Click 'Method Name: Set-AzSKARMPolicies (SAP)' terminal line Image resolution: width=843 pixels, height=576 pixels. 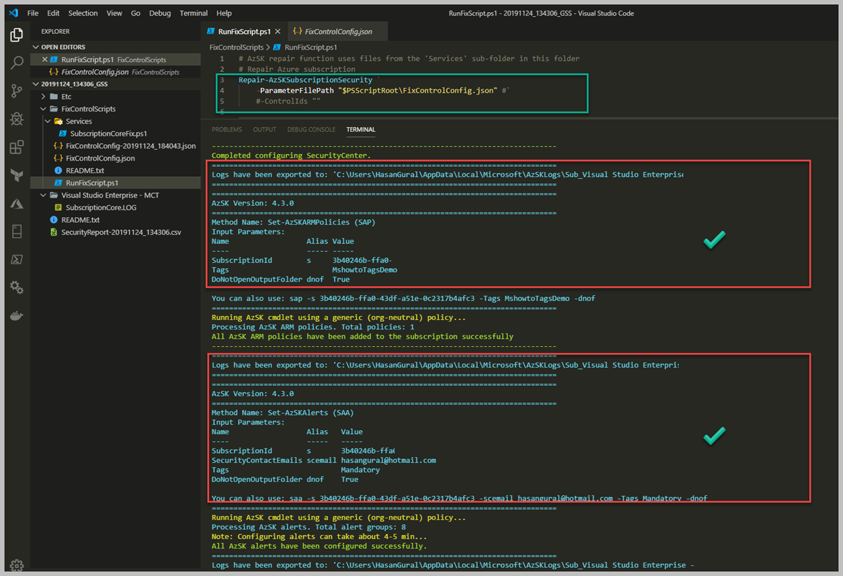click(293, 222)
